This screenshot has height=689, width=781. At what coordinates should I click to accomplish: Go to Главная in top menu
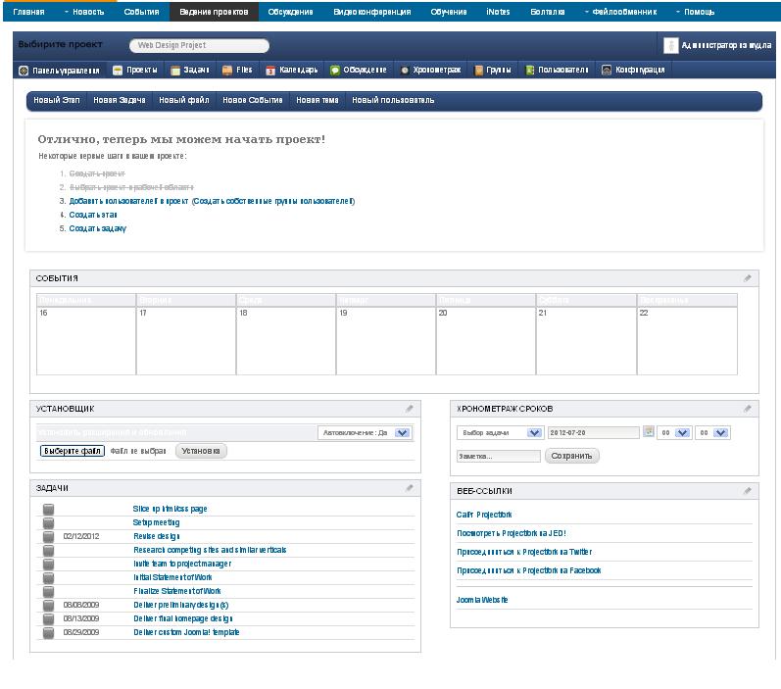(x=28, y=12)
